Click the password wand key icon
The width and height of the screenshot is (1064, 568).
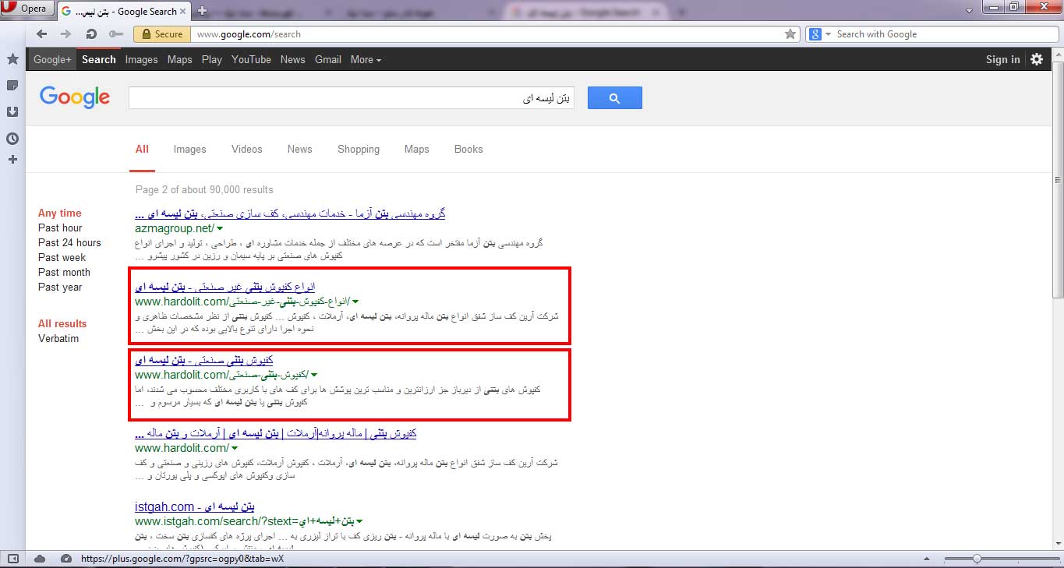point(116,34)
